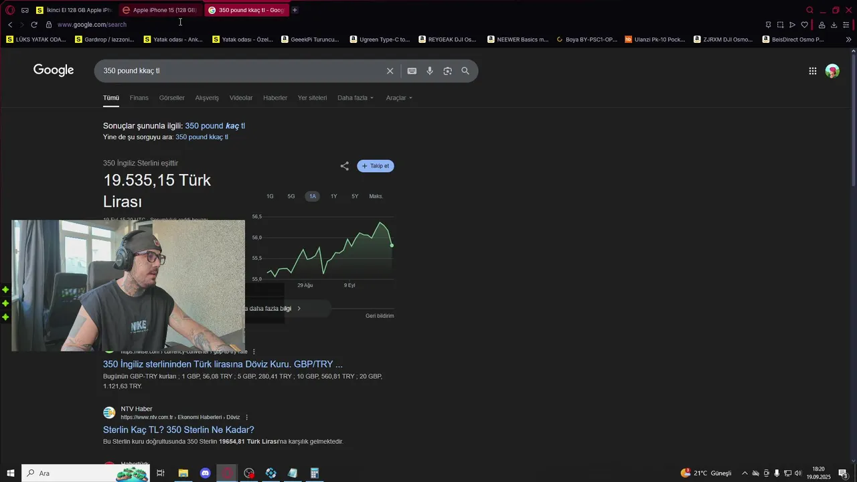Go back with the browser back arrow
The image size is (857, 482).
(x=10, y=25)
